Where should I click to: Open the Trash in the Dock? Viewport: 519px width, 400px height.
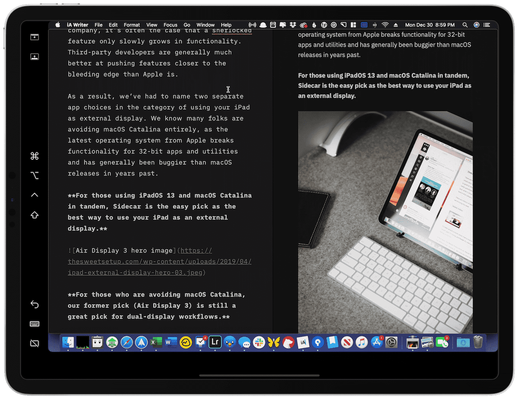pos(478,342)
